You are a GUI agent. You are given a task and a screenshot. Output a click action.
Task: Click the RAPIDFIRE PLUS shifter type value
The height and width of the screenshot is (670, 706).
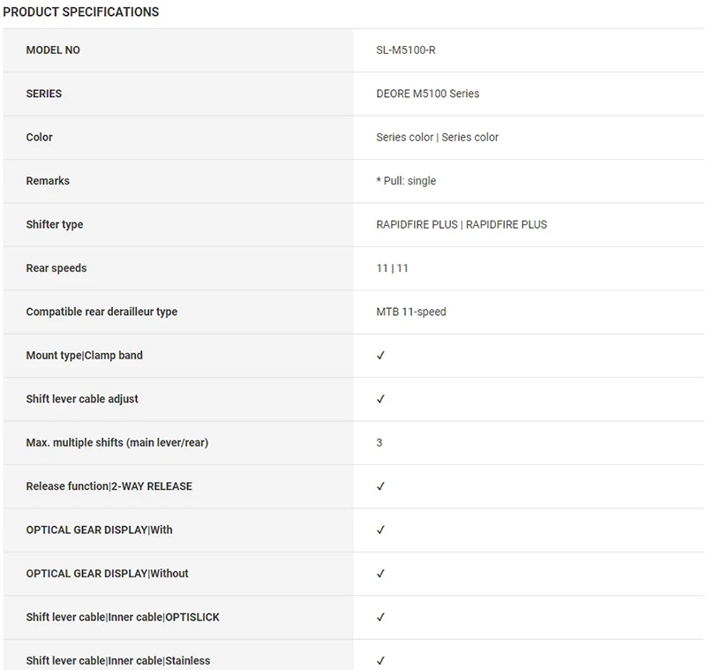[462, 224]
